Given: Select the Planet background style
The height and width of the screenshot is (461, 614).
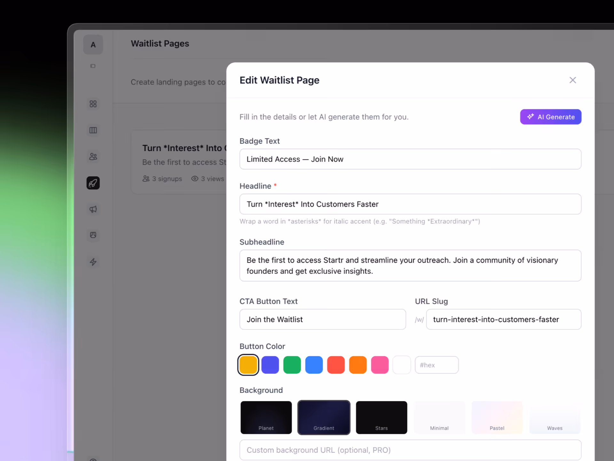Looking at the screenshot, I should pos(266,417).
